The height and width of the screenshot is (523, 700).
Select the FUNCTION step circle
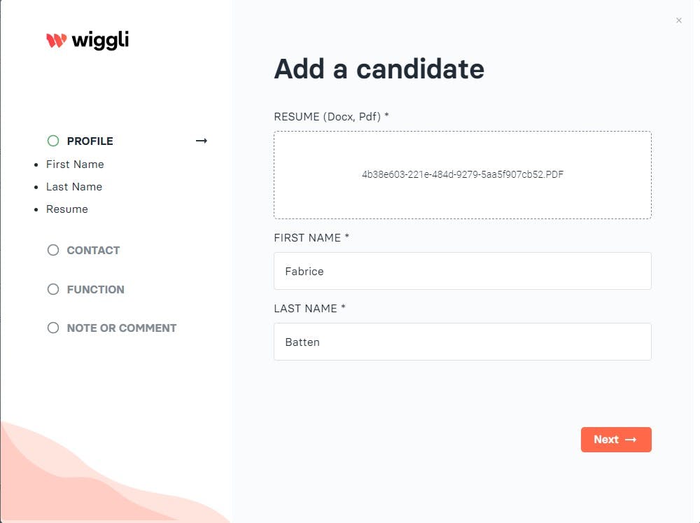click(x=53, y=289)
